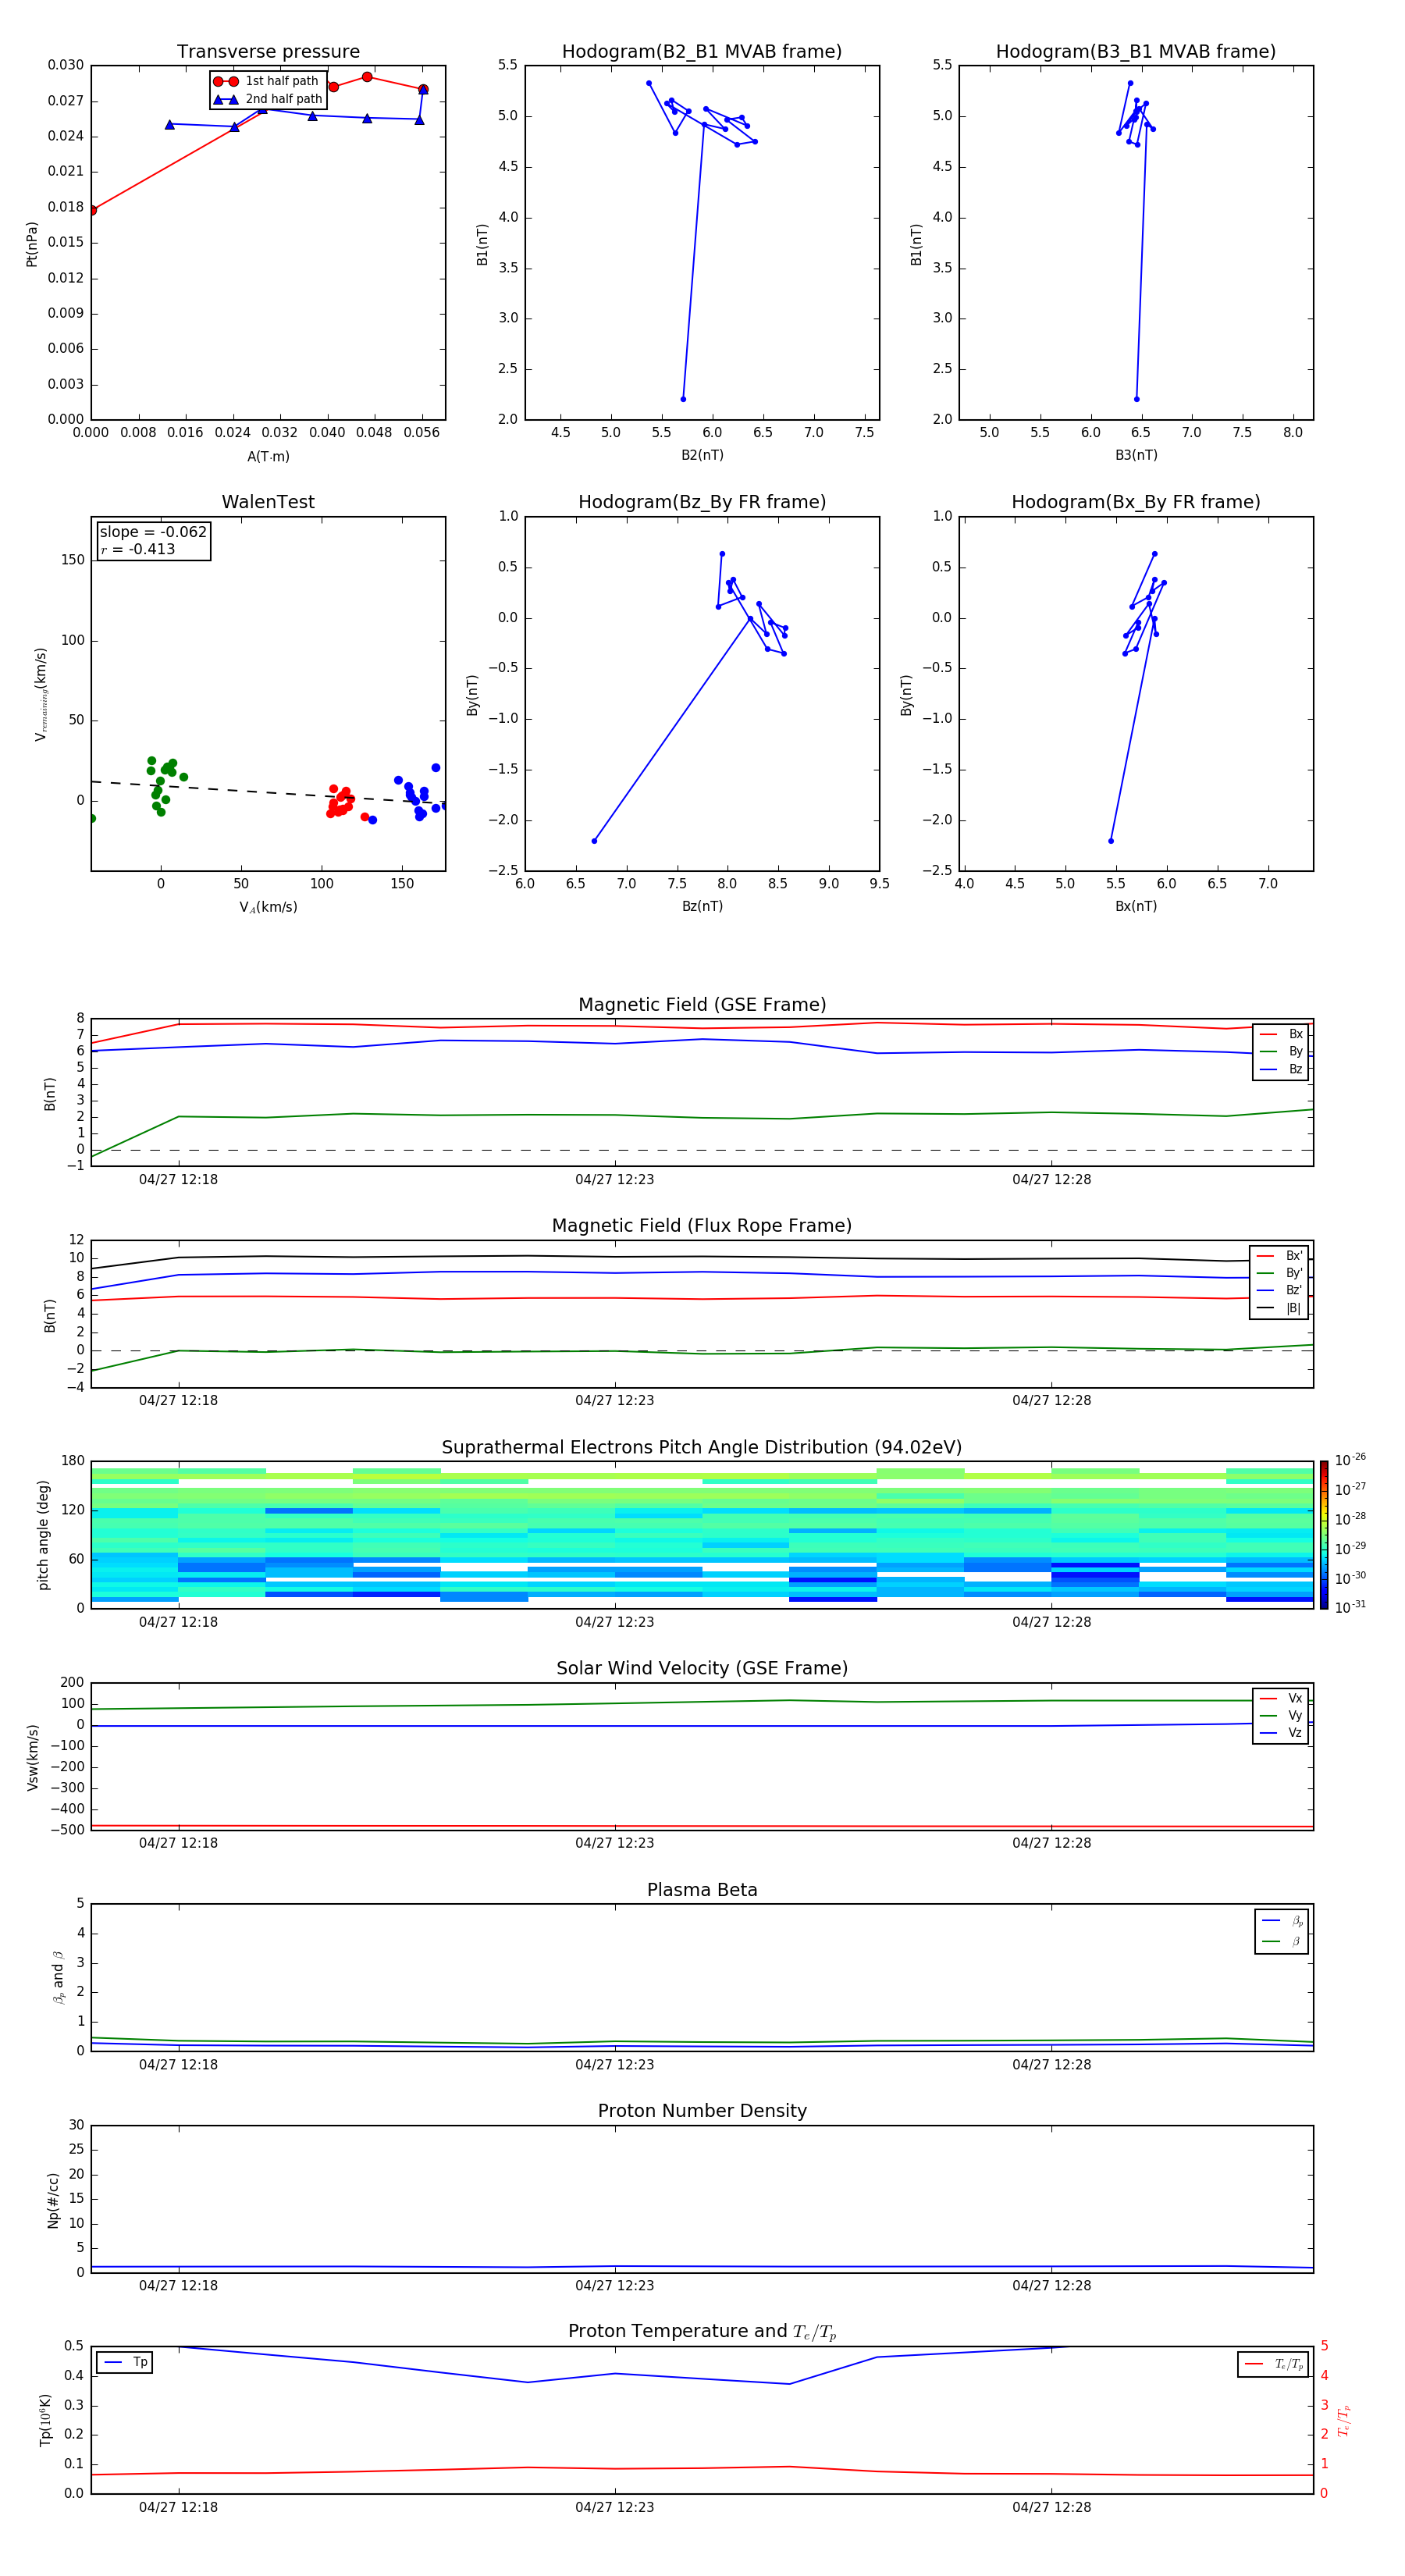Click the 'Plasma Beta' plot title

pos(702,1890)
